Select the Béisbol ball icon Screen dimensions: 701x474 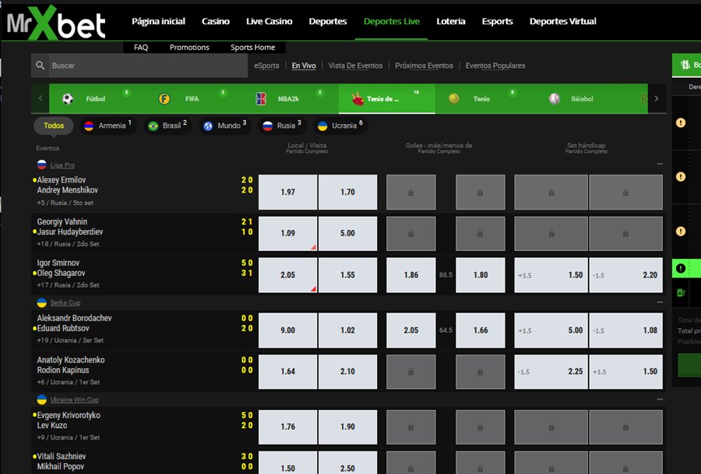click(555, 98)
